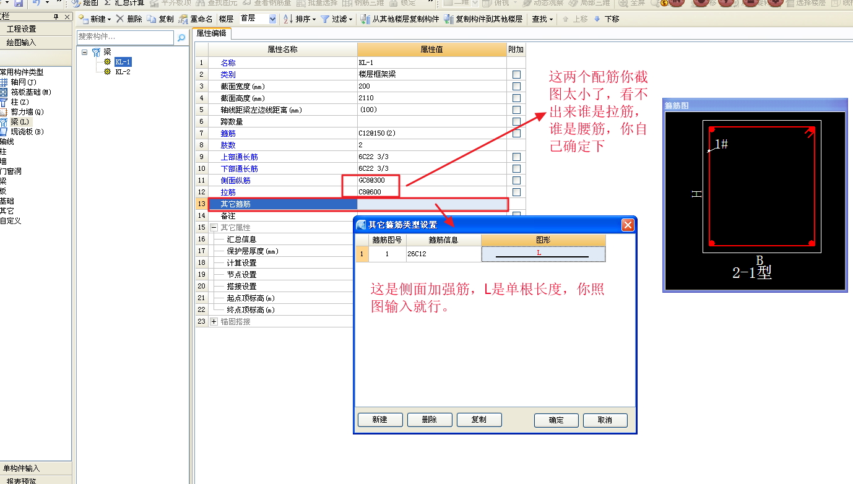Image resolution: width=853 pixels, height=484 pixels.
Task: Tick the 附加 checkbox for 上部通长筋
Action: [516, 157]
